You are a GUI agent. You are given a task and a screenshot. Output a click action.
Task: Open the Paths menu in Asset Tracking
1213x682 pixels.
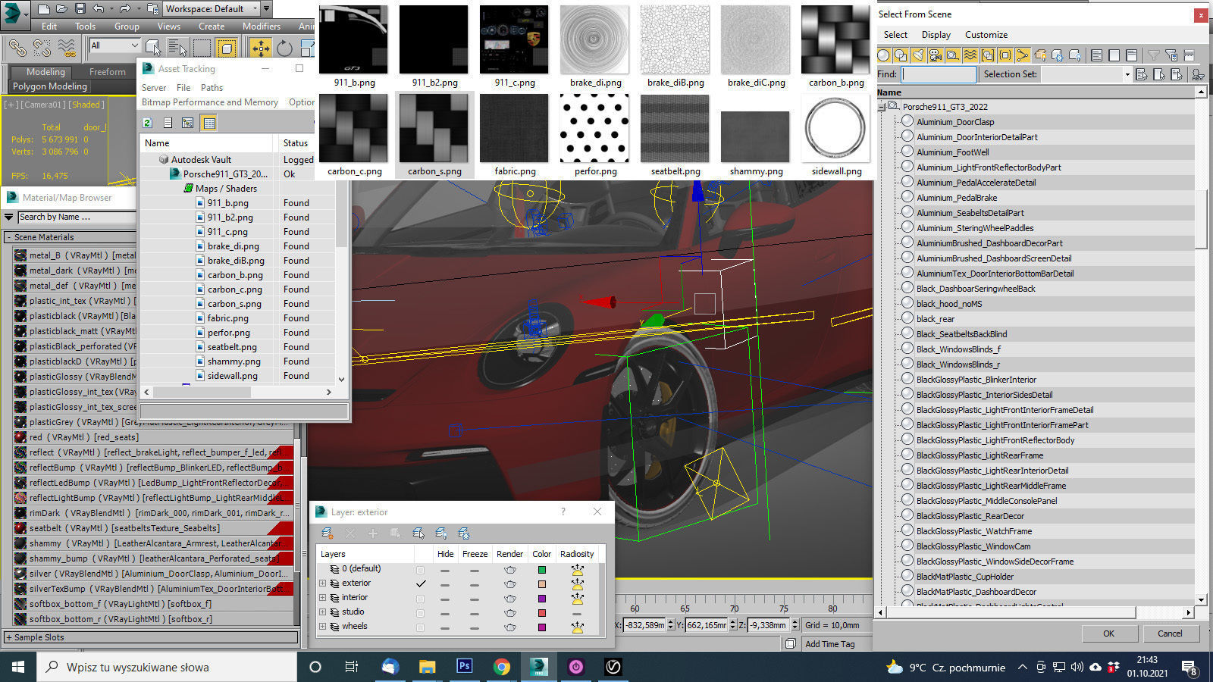pyautogui.click(x=212, y=88)
